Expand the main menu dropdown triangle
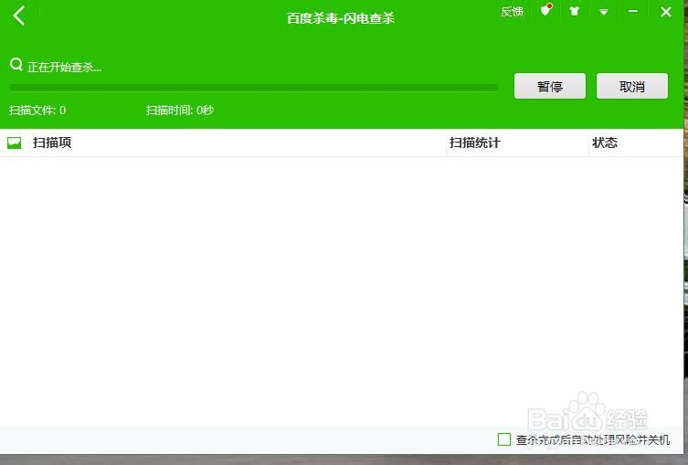Screen dimensions: 688x465 pos(604,12)
